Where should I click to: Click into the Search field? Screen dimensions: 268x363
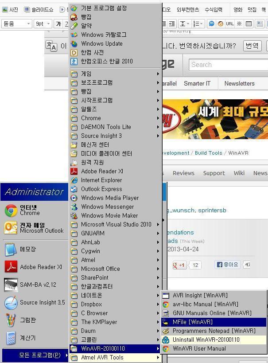229,65
